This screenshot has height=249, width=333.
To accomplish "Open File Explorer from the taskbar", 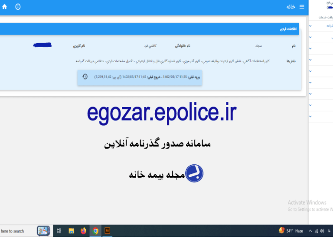I will [x=72, y=231].
